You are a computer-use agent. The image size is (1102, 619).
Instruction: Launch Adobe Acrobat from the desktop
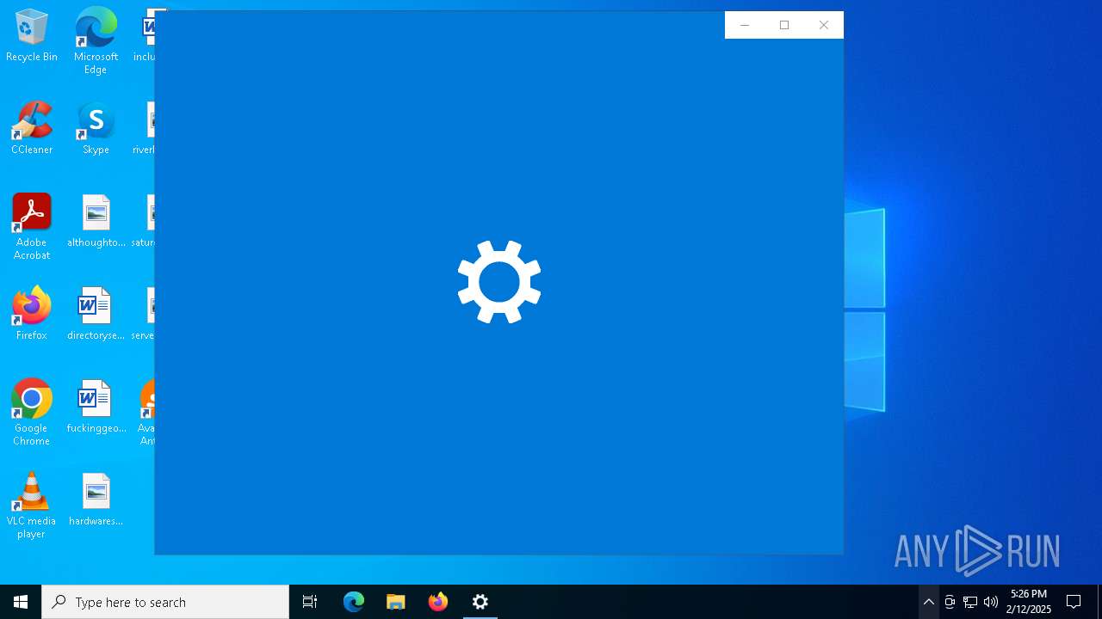click(x=31, y=227)
